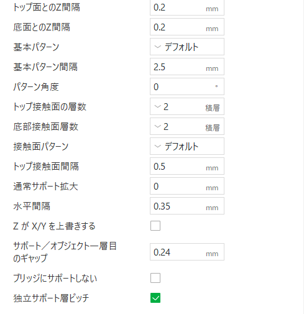
Task: Expand the 底部接触面層数 combo box
Action: click(187, 126)
